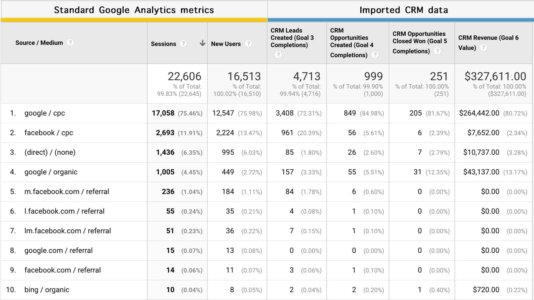
Task: Click the yellow Standard Google Analytics metrics bar
Action: (x=134, y=19)
